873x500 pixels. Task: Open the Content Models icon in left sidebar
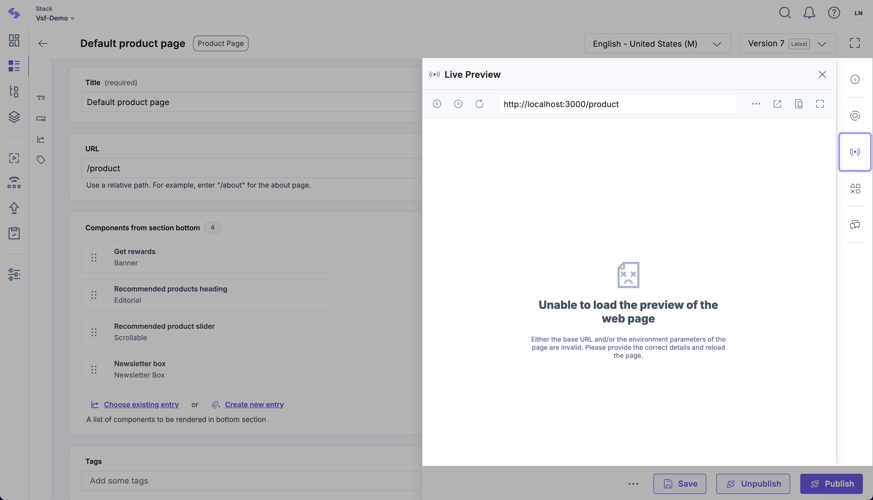click(x=14, y=91)
